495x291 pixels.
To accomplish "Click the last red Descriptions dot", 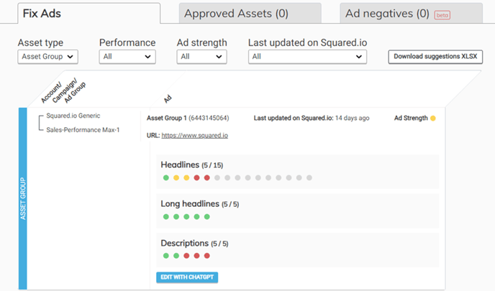I will pyautogui.click(x=207, y=255).
